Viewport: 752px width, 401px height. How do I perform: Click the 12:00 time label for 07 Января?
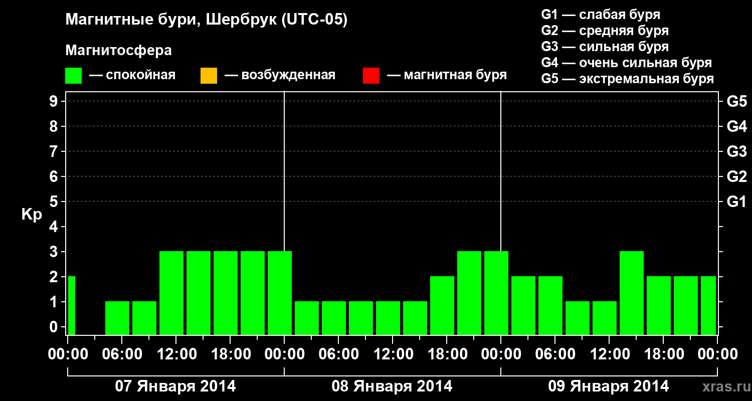pyautogui.click(x=176, y=354)
